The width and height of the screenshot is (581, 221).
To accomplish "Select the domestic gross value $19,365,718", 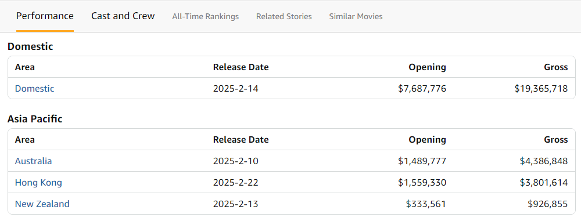I will pyautogui.click(x=541, y=89).
